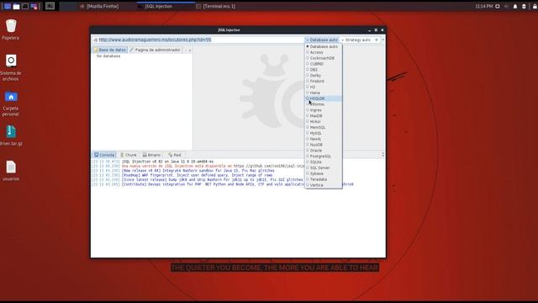Select CUBRID database option
The width and height of the screenshot is (538, 303).
323,64
